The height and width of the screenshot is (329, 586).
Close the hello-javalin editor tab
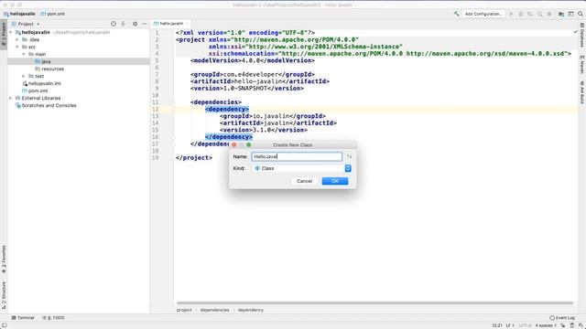[x=187, y=24]
